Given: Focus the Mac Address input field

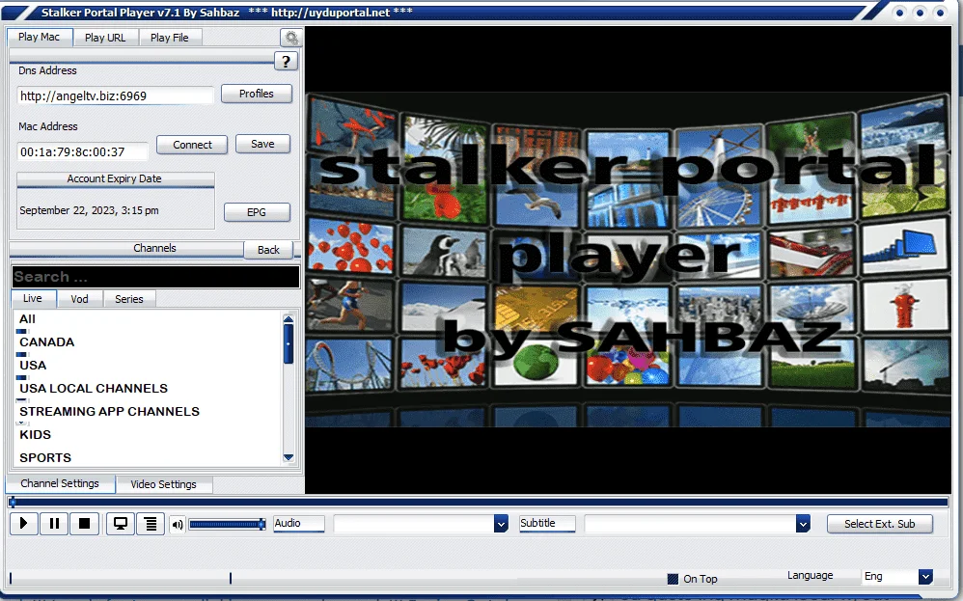Looking at the screenshot, I should pyautogui.click(x=82, y=151).
